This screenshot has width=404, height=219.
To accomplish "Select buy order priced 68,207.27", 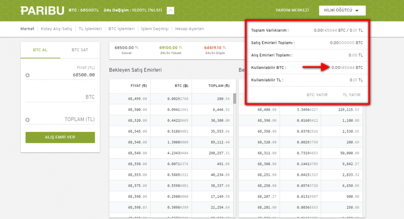I will tap(301, 196).
